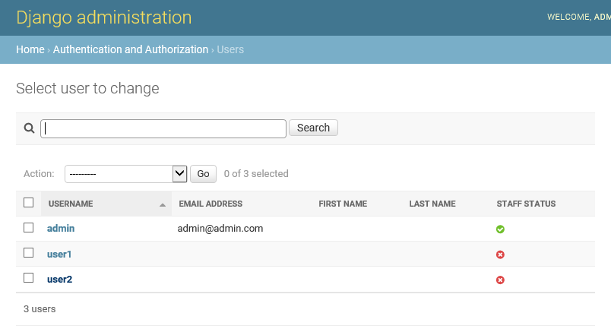611x332 pixels.
Task: Click admin's green staff status checkmark
Action: pos(500,229)
